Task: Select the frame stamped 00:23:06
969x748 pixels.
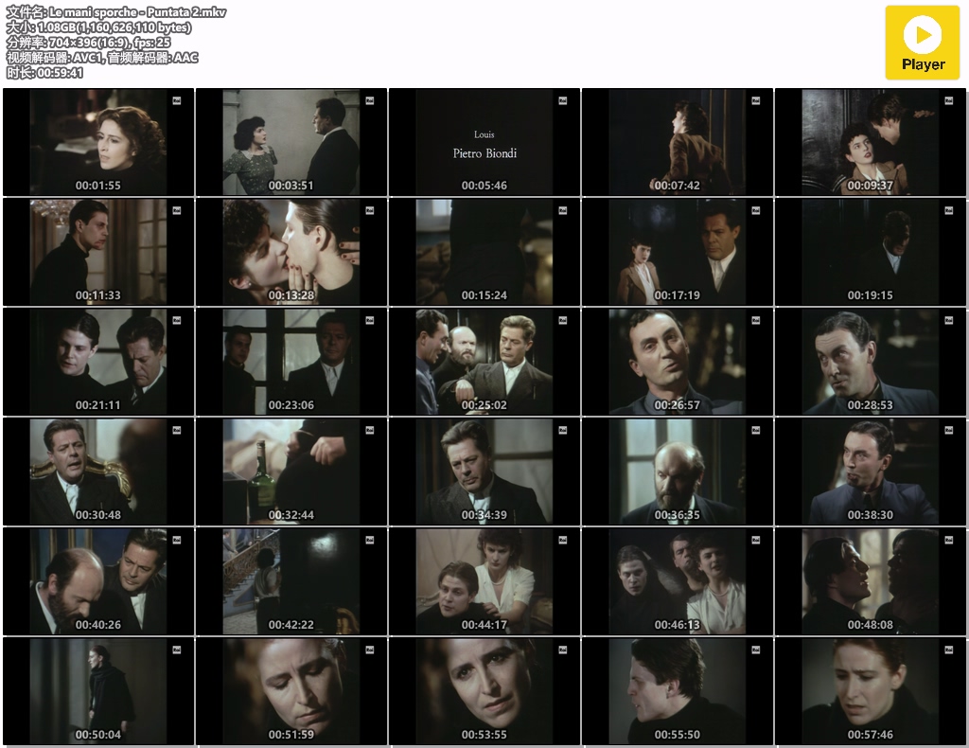Action: (x=291, y=362)
